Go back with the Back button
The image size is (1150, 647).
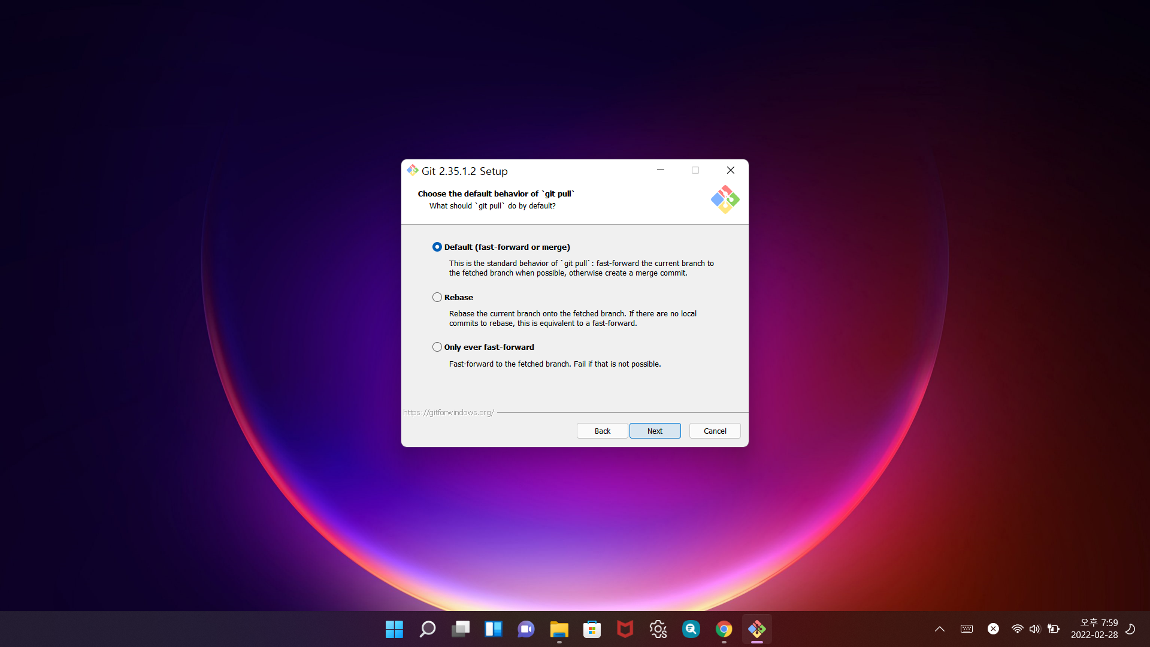tap(602, 431)
